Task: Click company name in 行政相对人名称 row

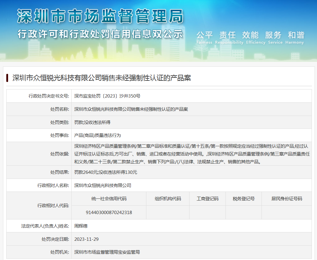Action: pyautogui.click(x=103, y=185)
